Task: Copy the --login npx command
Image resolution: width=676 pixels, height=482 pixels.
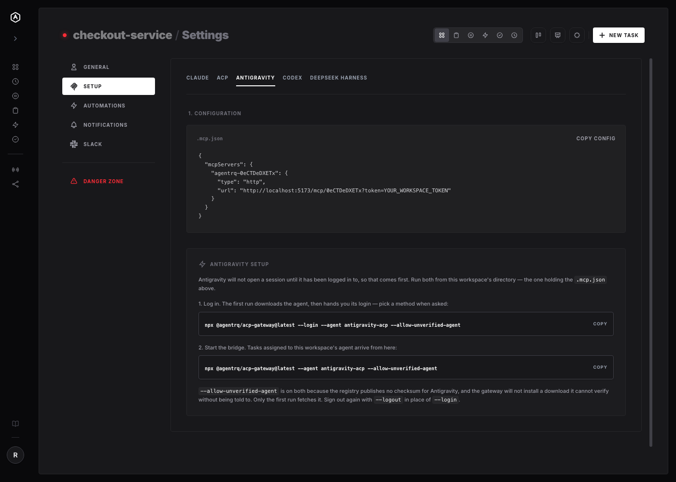Action: pyautogui.click(x=600, y=324)
